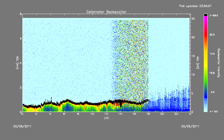Viewport: 224px width, 140px height.
Task: Click the "20" tick on kft axis
Action: click(x=193, y=37)
